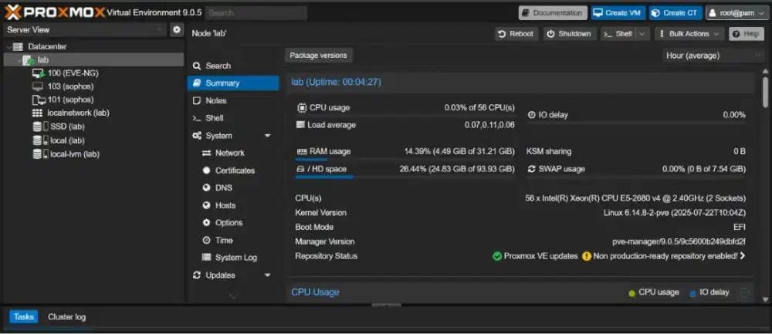
Task: Click the running VM icon for 100 (EVE-NG)
Action: click(x=39, y=73)
